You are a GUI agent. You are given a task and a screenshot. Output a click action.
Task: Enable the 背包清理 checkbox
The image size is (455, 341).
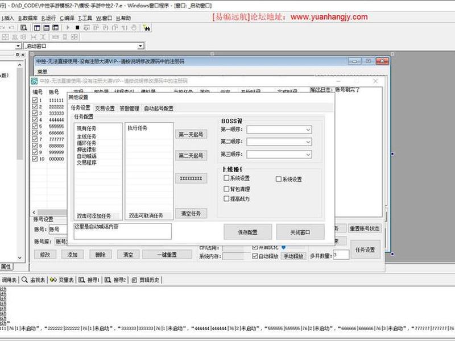point(226,189)
